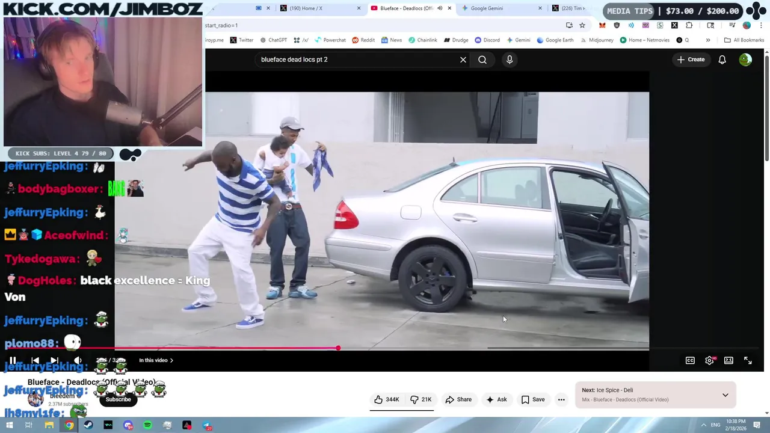Bookmark this page with the star icon
The width and height of the screenshot is (770, 433).
(582, 25)
